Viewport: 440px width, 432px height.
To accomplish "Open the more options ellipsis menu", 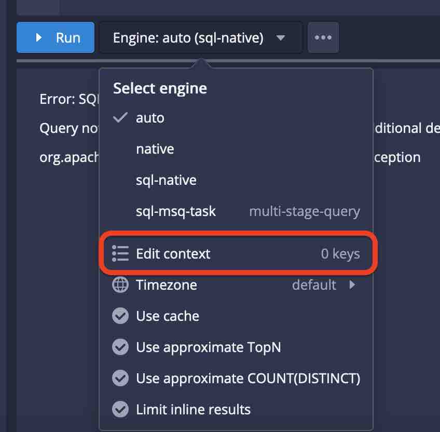I will [323, 37].
